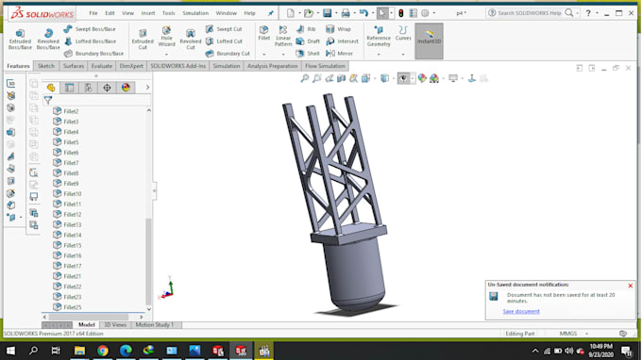Click the Save document link

point(521,311)
